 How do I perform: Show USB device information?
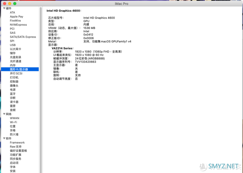tap(13, 45)
